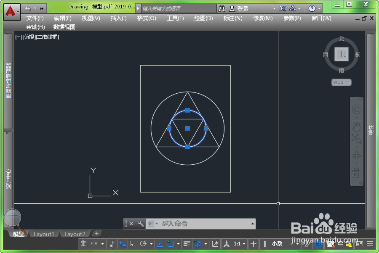This screenshot has height=253, width=379.
Task: Click 东 on the ViewCube compass
Action: click(357, 55)
